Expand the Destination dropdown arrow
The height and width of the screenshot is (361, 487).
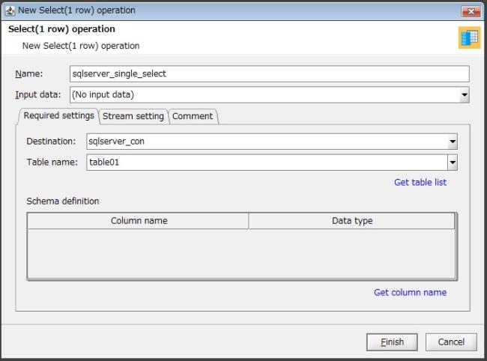[452, 142]
